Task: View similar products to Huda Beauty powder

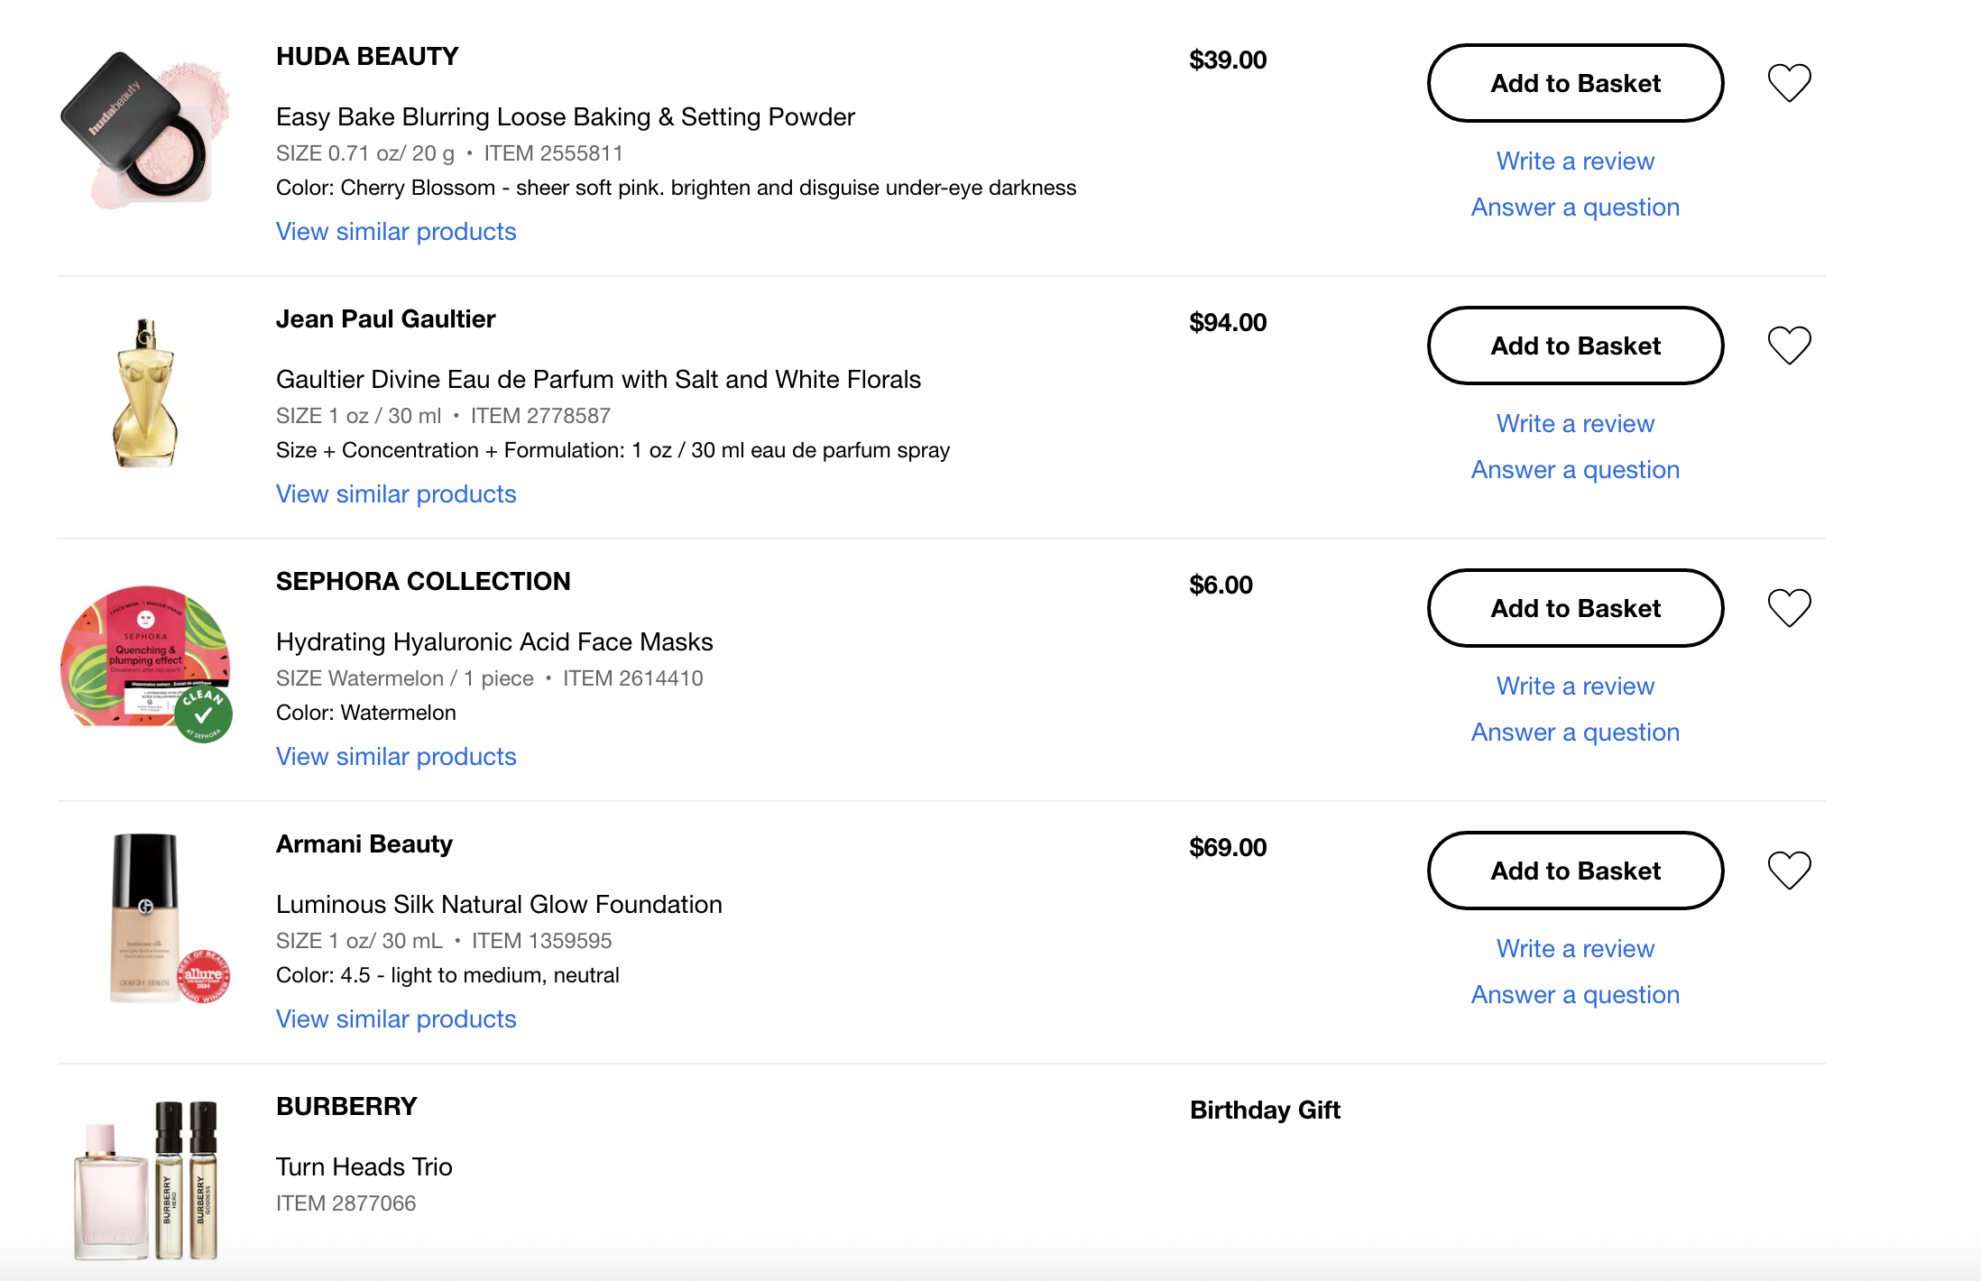Action: [x=396, y=232]
